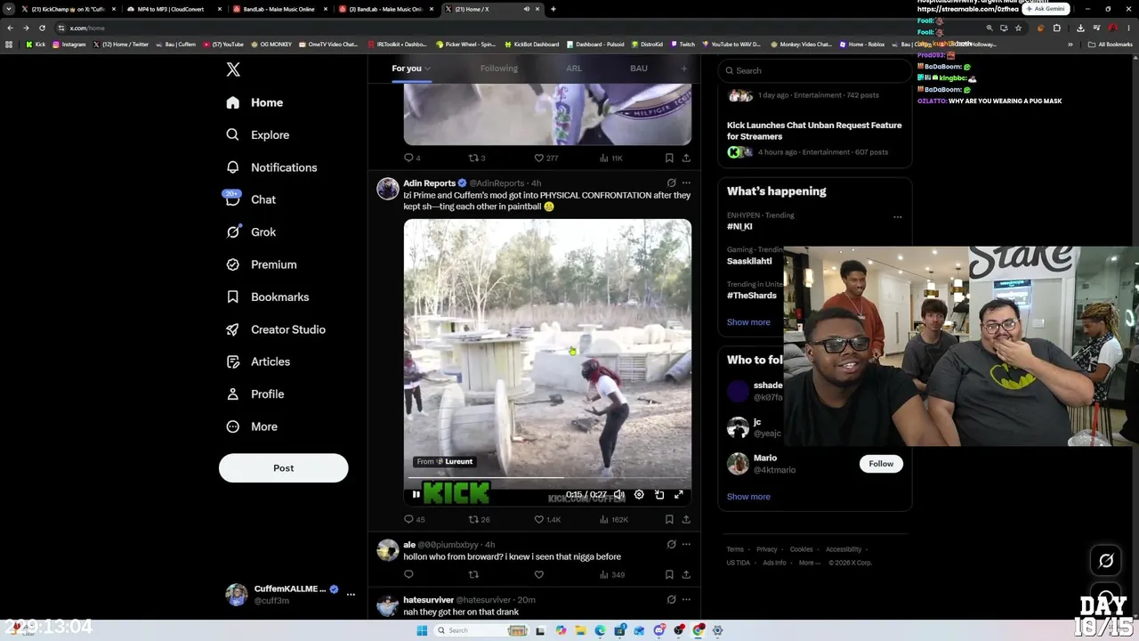Viewport: 1139px width, 641px height.
Task: Bookmark the Adin Reports post
Action: tap(669, 519)
